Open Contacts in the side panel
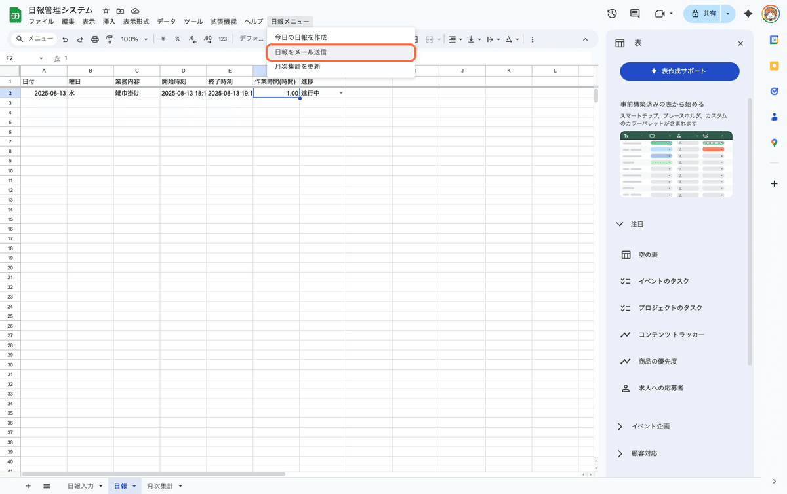787x494 pixels. click(x=774, y=117)
